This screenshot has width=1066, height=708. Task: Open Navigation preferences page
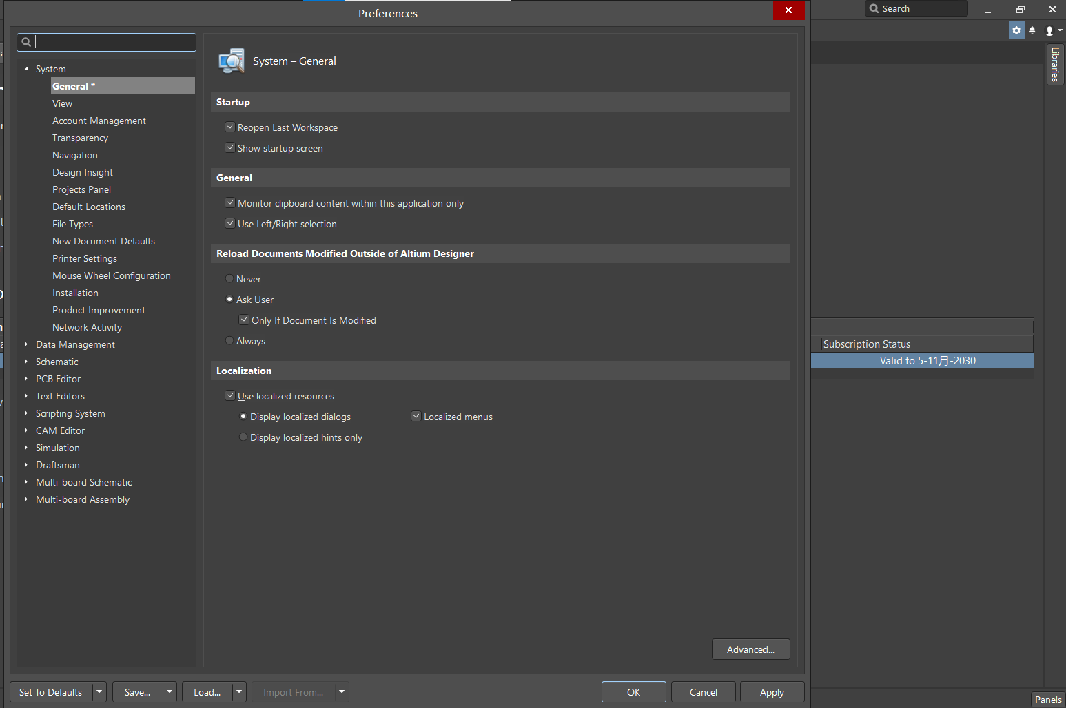(x=75, y=155)
